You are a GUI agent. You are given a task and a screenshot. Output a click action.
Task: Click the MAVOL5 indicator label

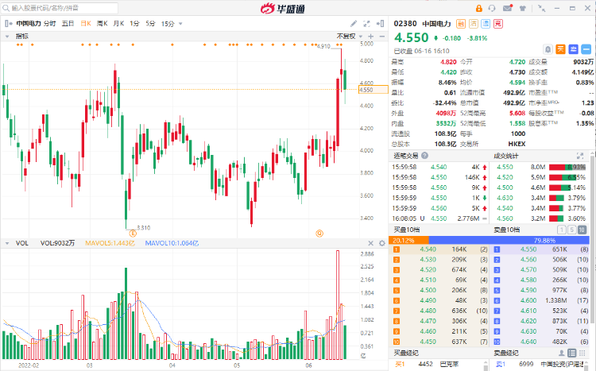coord(110,243)
